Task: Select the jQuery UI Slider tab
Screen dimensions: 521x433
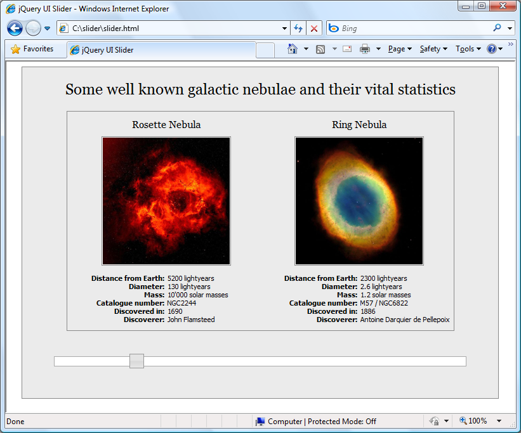Action: click(x=161, y=50)
